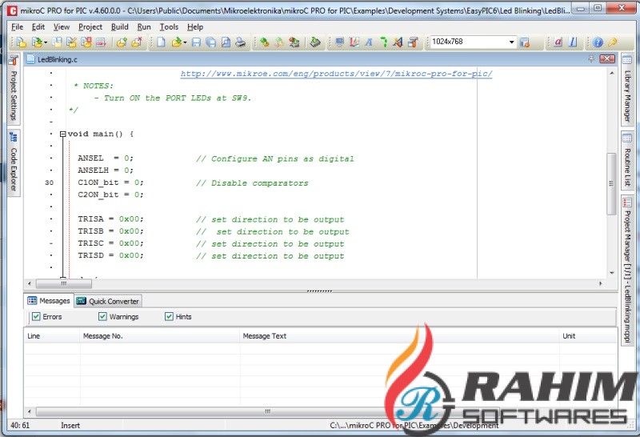Screen dimensions: 640x437
Task: Click the Save All files icon
Action: point(211,42)
